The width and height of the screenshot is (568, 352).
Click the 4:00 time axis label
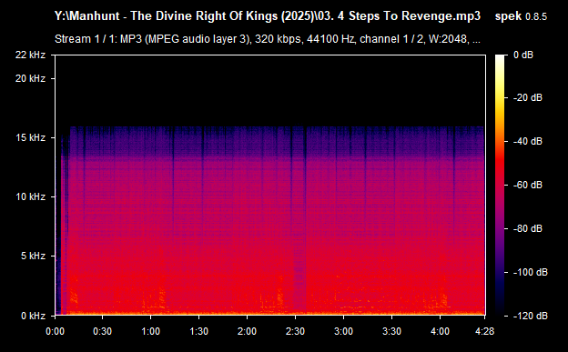tap(440, 331)
